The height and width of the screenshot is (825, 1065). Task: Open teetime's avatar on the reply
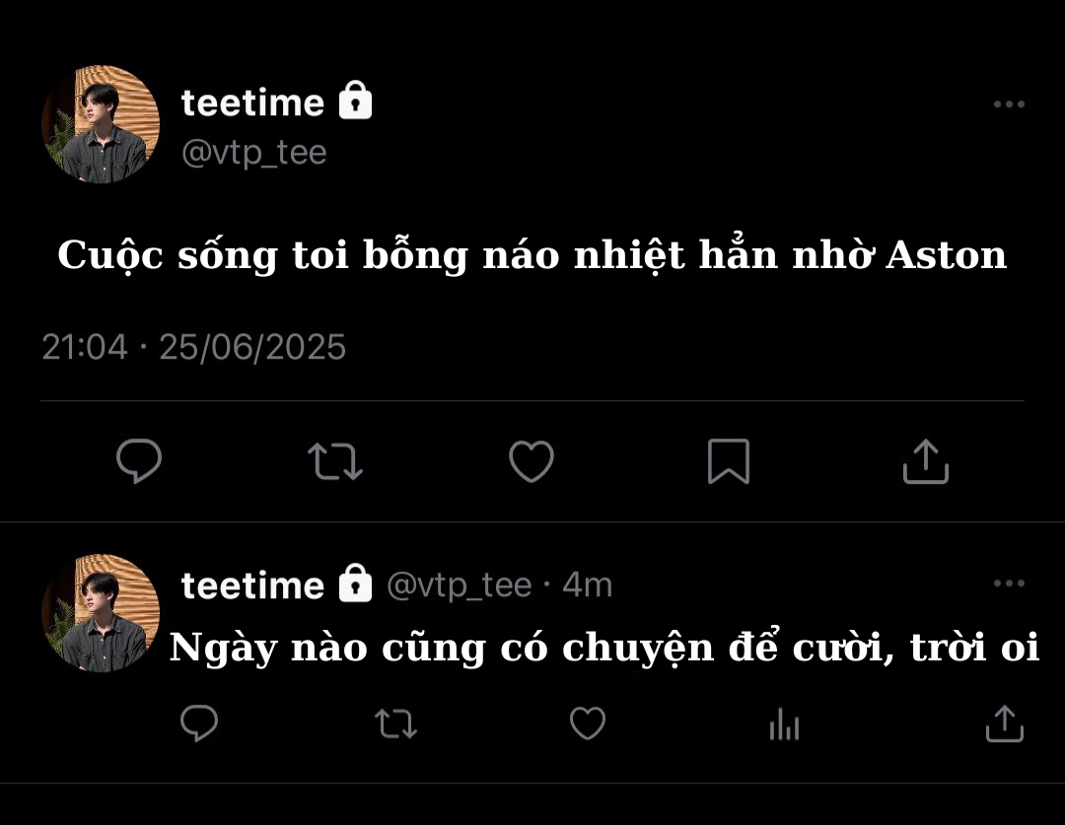[101, 612]
